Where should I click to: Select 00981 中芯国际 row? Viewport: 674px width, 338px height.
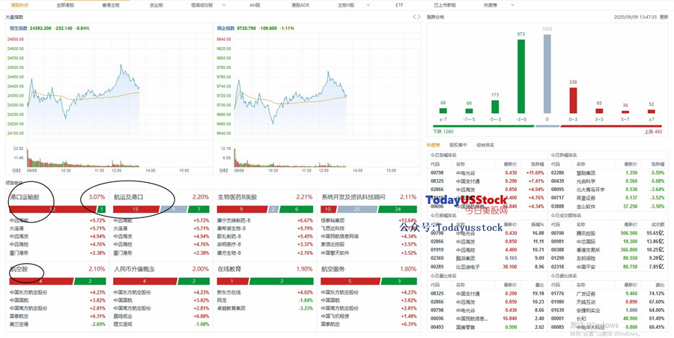pos(608,241)
